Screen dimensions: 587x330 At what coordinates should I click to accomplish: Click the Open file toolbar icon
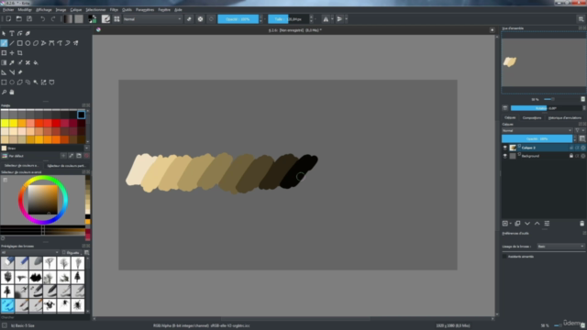coord(18,19)
